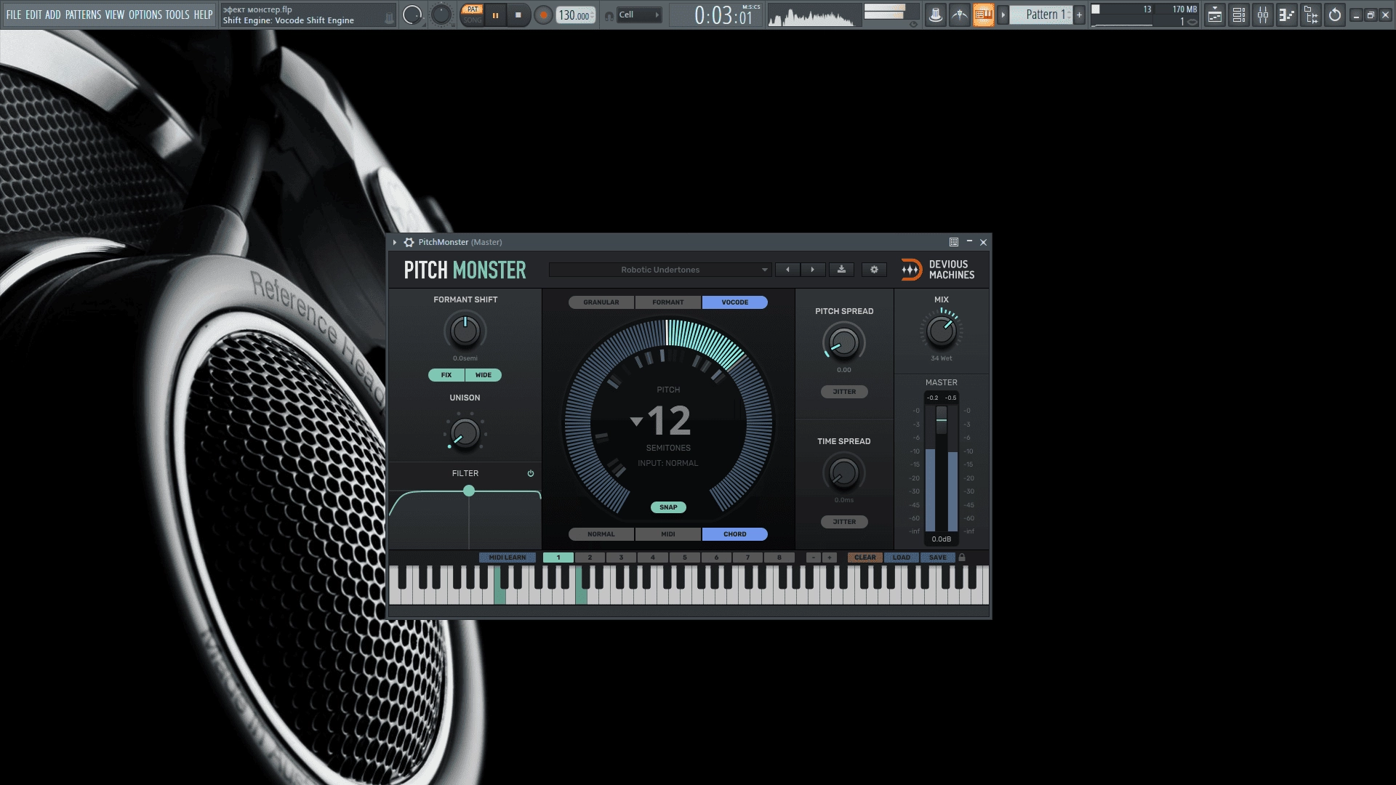Click the master pitch knob in toolbar

441,15
